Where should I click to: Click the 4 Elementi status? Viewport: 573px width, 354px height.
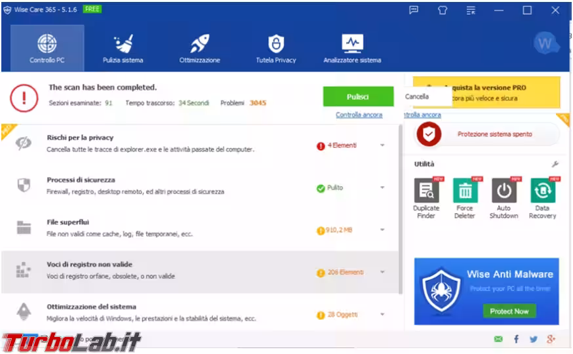pos(336,146)
